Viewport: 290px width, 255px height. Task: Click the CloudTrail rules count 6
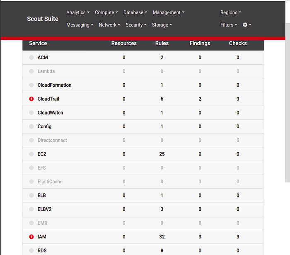(162, 99)
